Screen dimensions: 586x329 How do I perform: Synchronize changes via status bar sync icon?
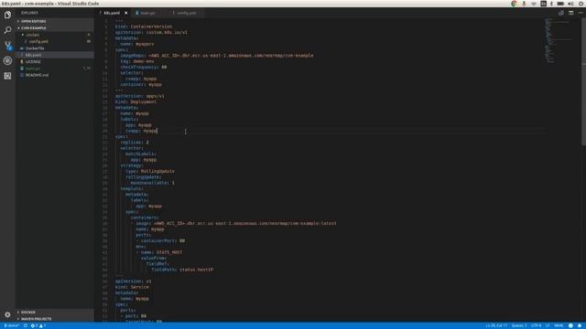(x=26, y=325)
